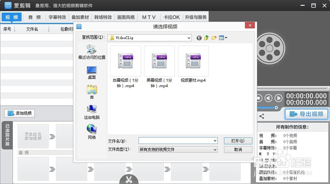Switch to the 视频 tab

click(x=12, y=17)
